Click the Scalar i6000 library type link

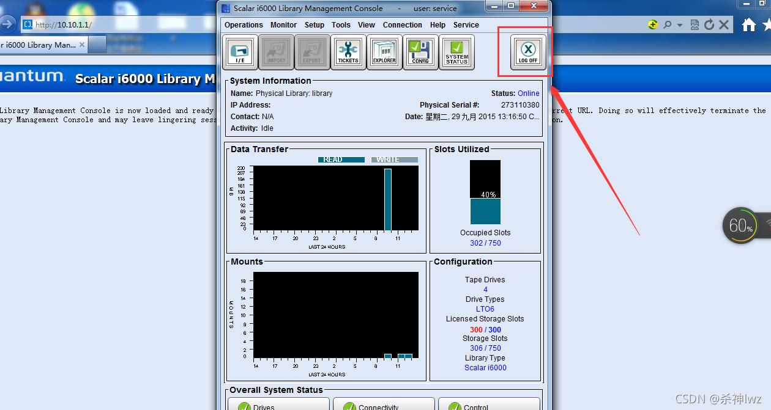click(x=485, y=368)
